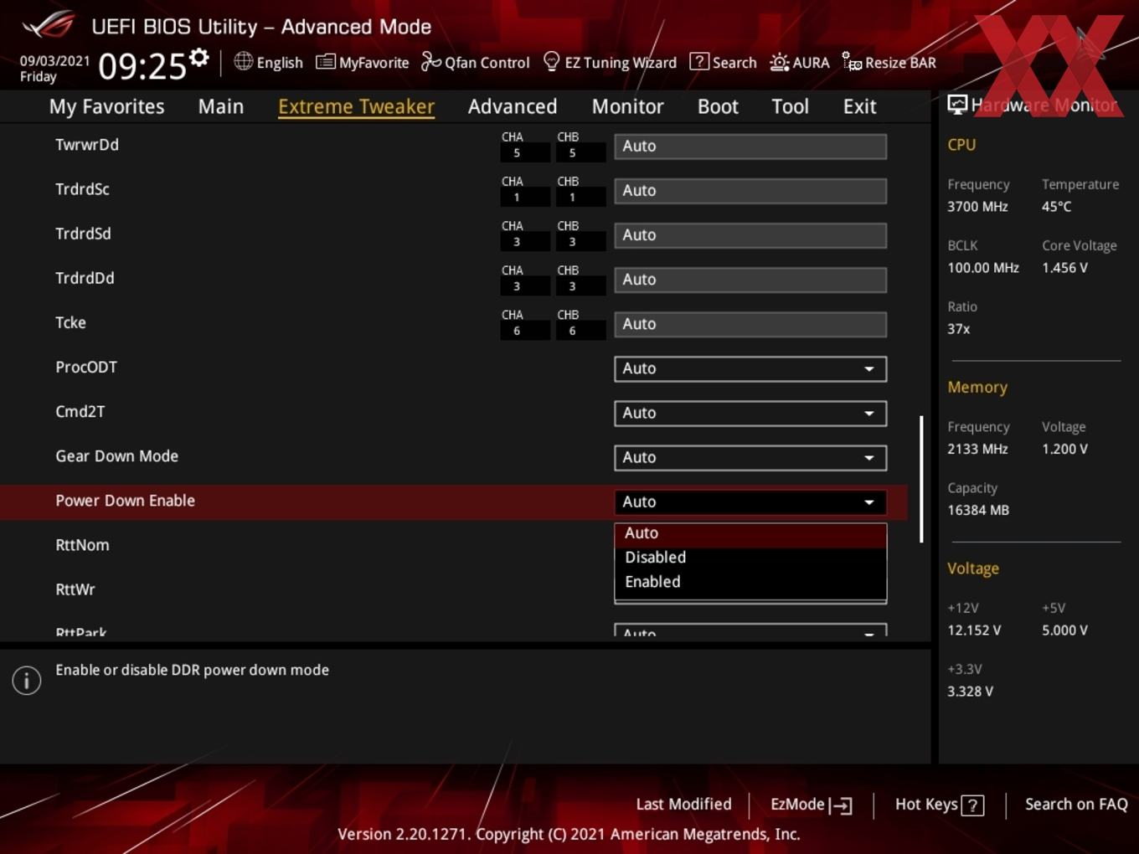Open the Tool tab
This screenshot has height=854, width=1139.
point(790,106)
